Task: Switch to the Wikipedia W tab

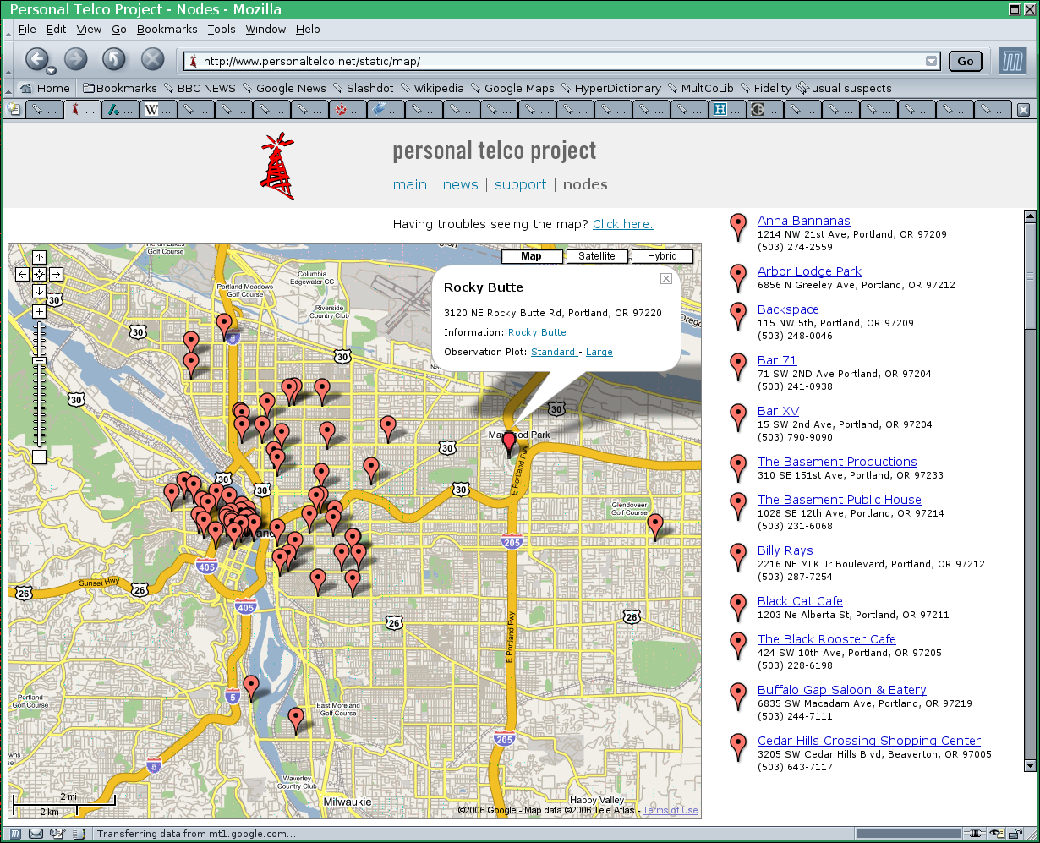Action: 158,109
